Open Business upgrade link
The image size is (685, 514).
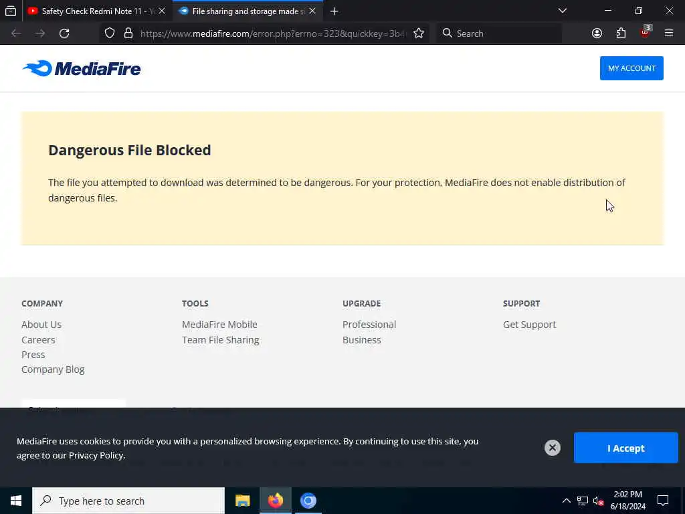click(x=362, y=339)
